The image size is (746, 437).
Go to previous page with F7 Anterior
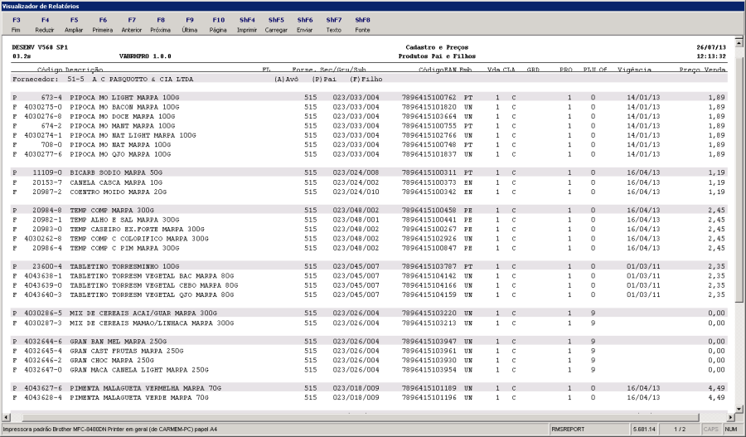pyautogui.click(x=132, y=25)
